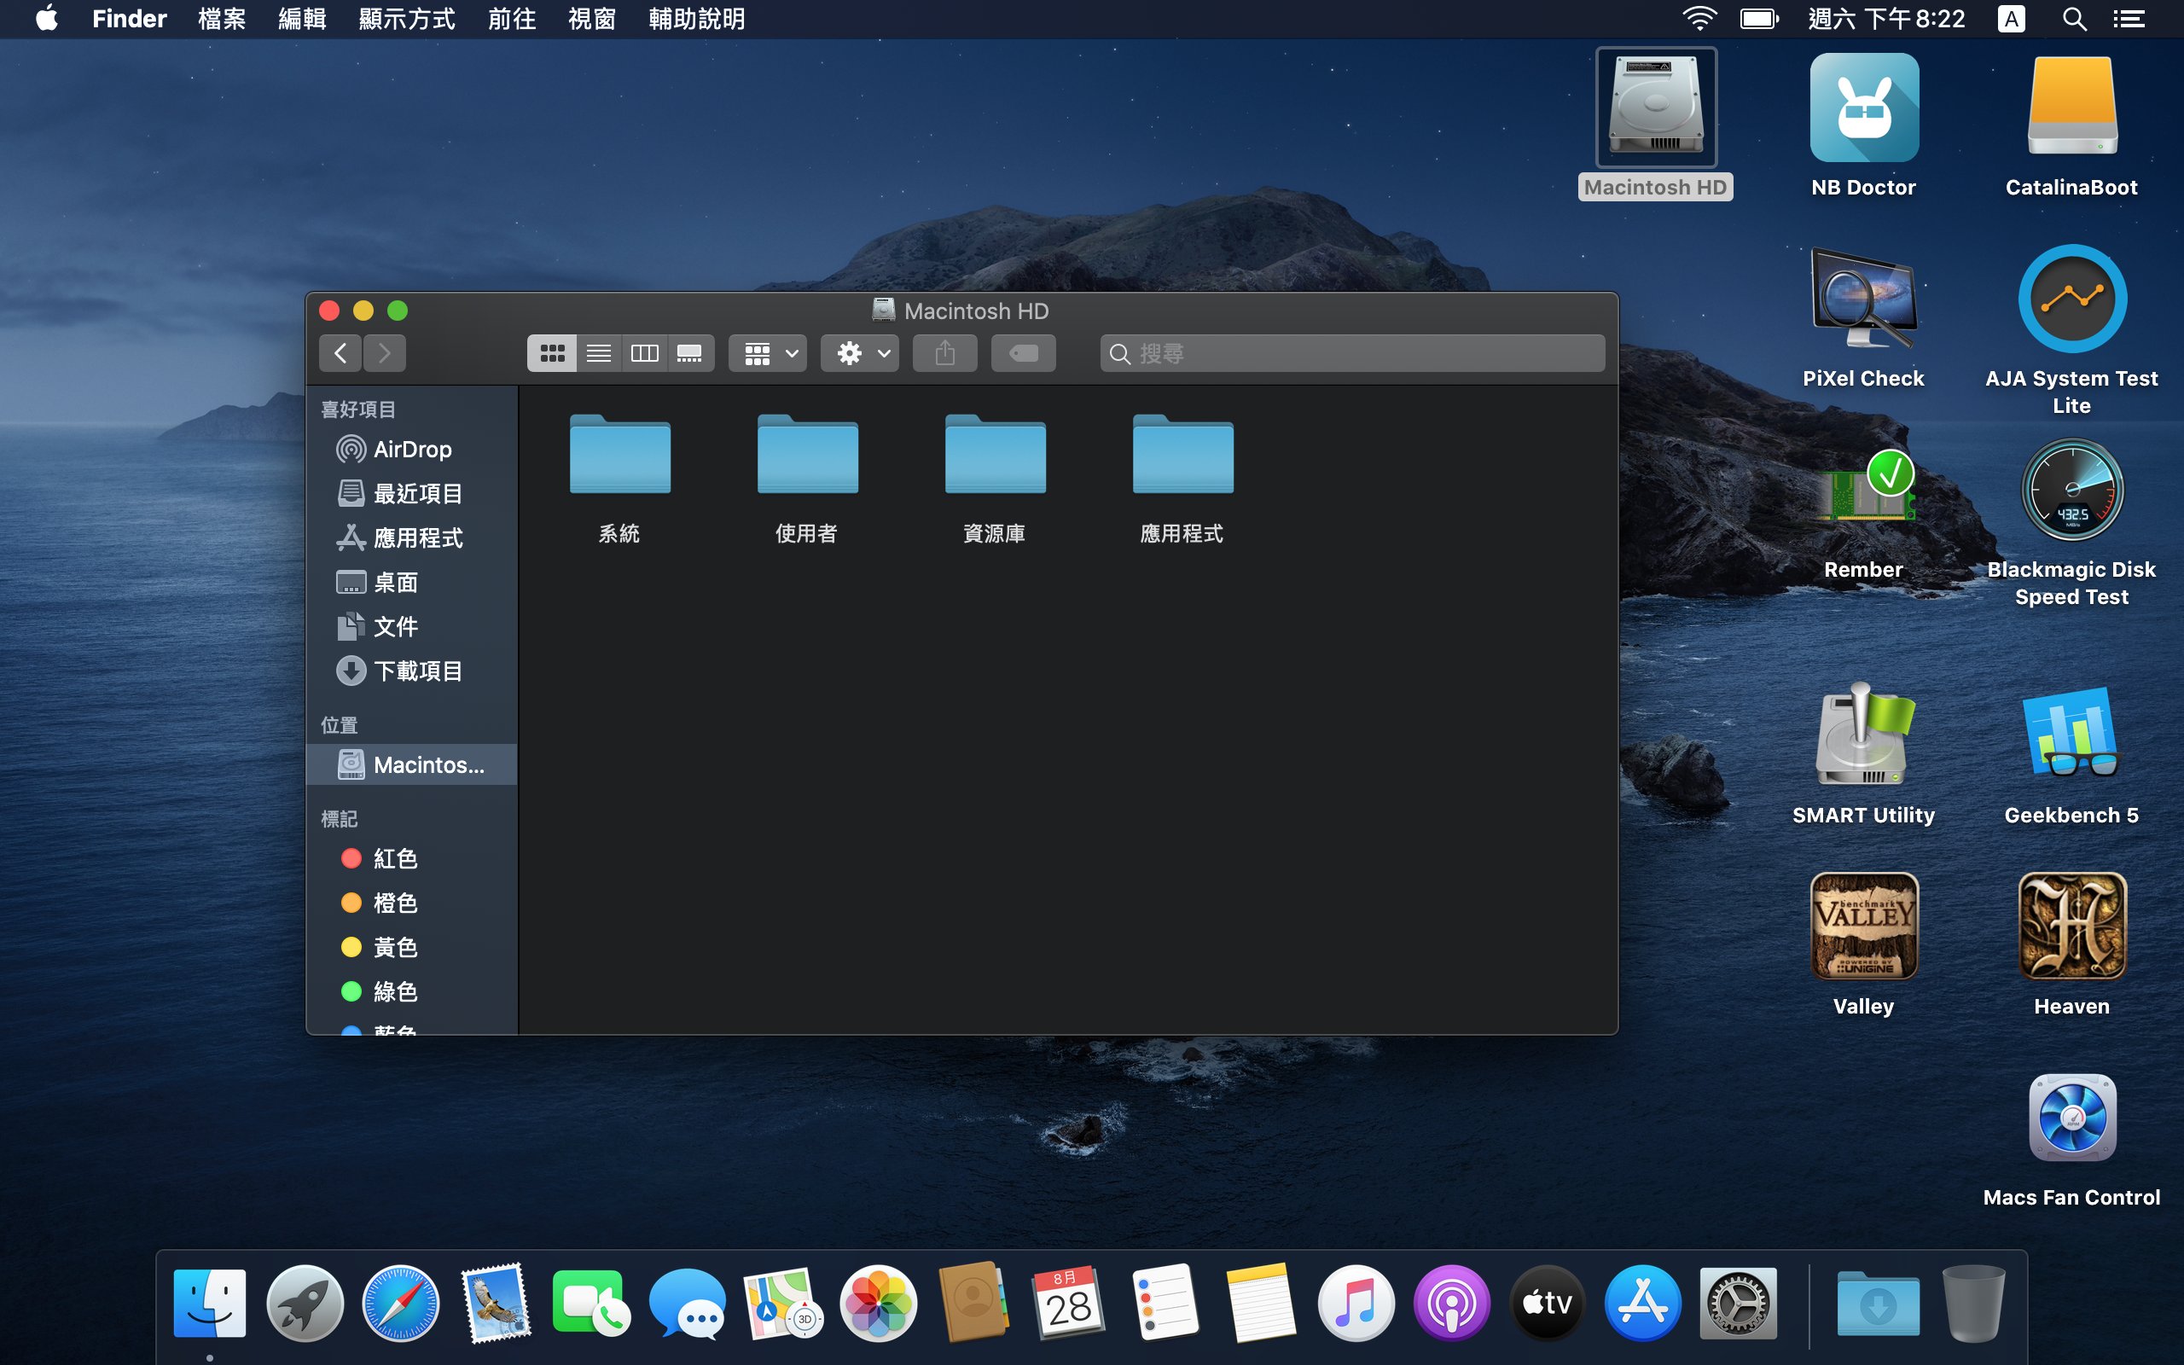The image size is (2184, 1365).
Task: Click the Share button in Finder toolbar
Action: click(944, 353)
